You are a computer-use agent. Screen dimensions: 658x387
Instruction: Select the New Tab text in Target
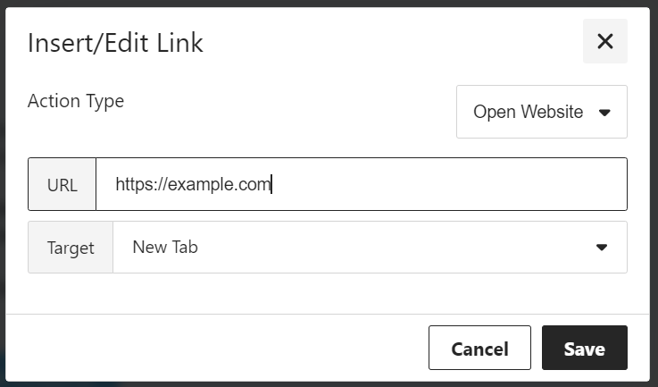pos(165,248)
